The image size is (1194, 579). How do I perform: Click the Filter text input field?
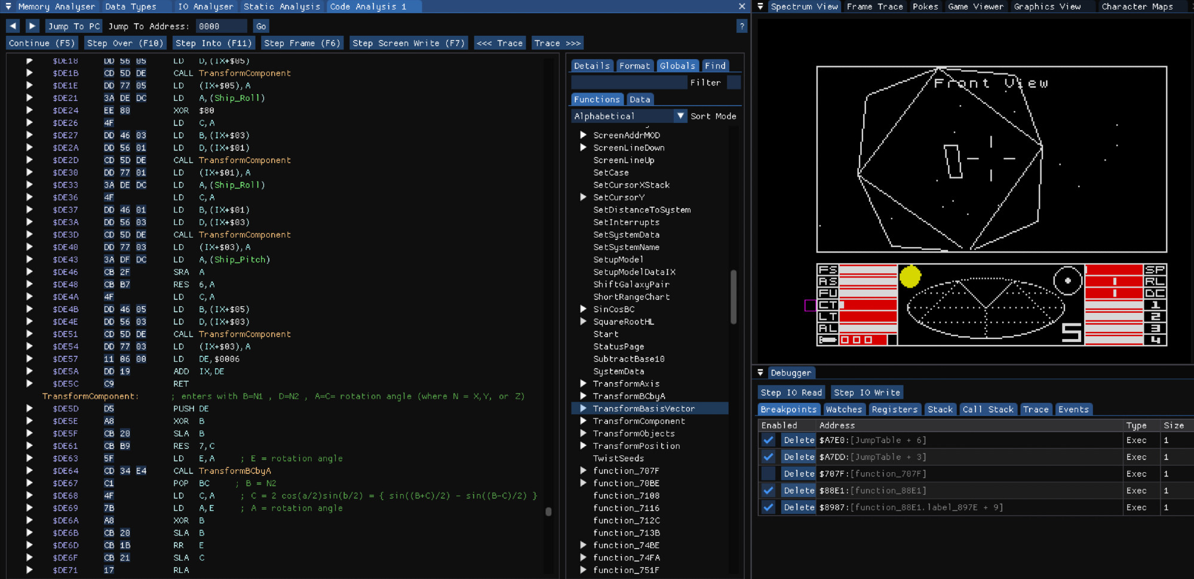[629, 82]
